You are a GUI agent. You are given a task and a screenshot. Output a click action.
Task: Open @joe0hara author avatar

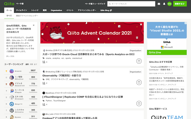pos(44,93)
